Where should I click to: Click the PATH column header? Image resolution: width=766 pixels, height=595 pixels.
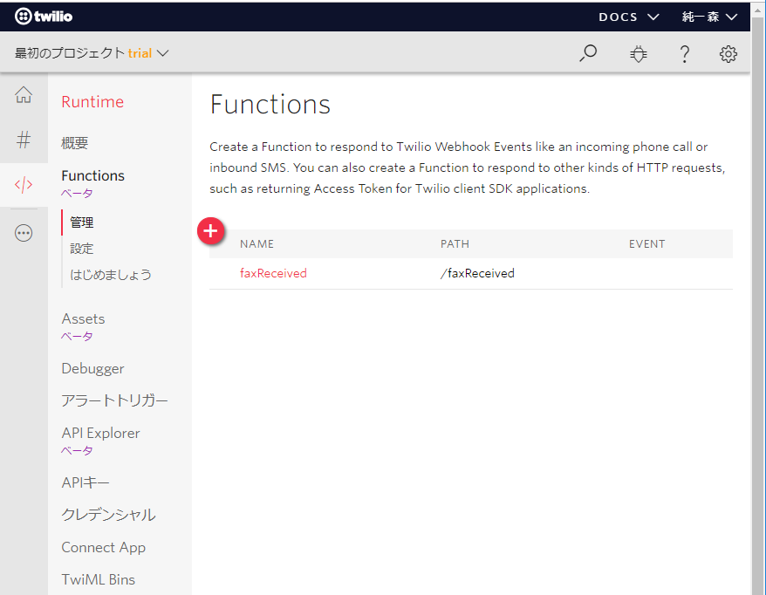(455, 243)
